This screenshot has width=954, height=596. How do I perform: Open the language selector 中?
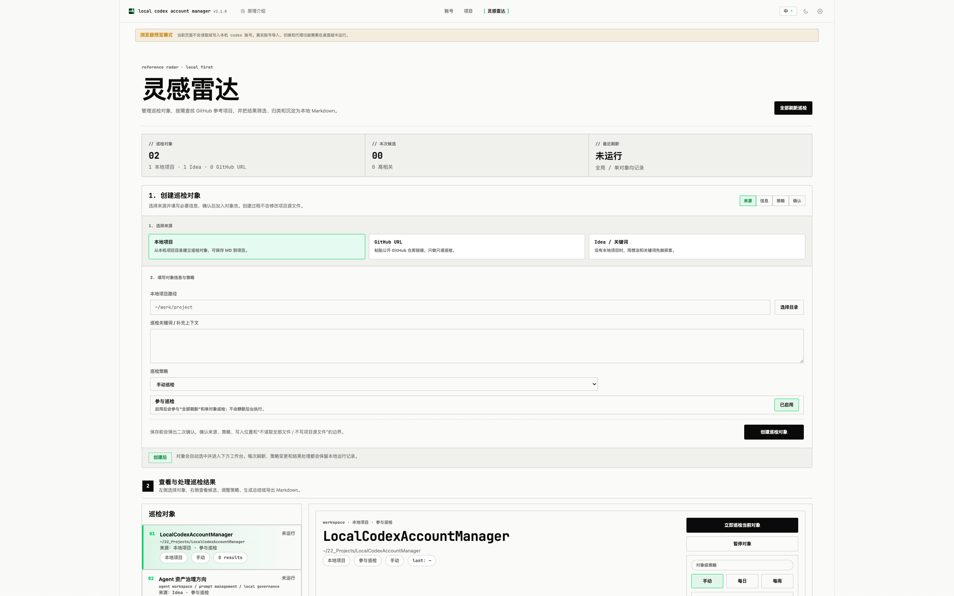pos(788,11)
